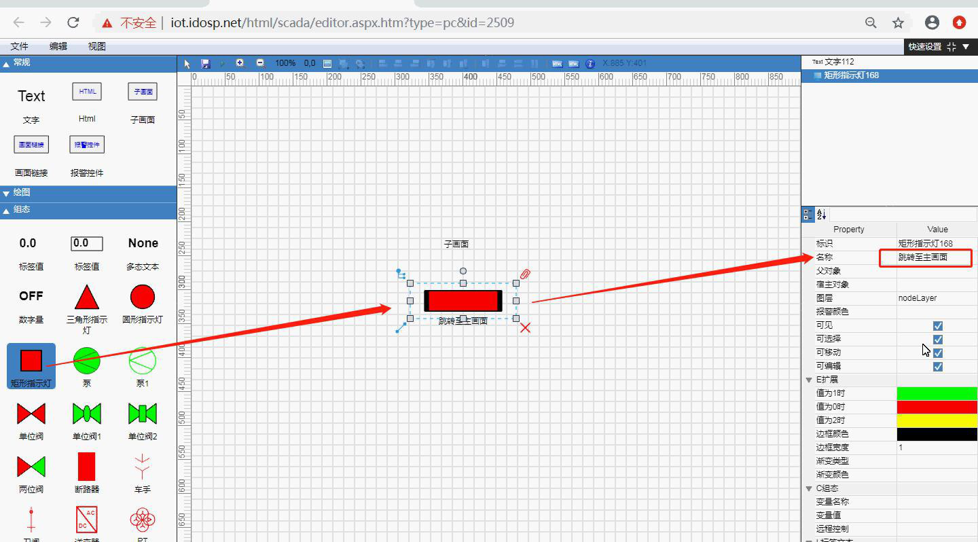The height and width of the screenshot is (542, 978).
Task: Click the save icon in the toolbar
Action: coord(205,63)
